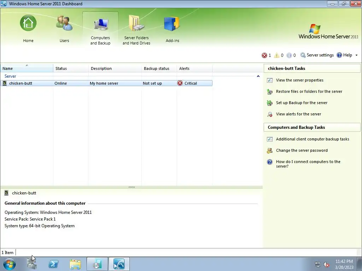362x271 pixels.
Task: Click the warning alerts yellow triangle icon
Action: (276, 55)
